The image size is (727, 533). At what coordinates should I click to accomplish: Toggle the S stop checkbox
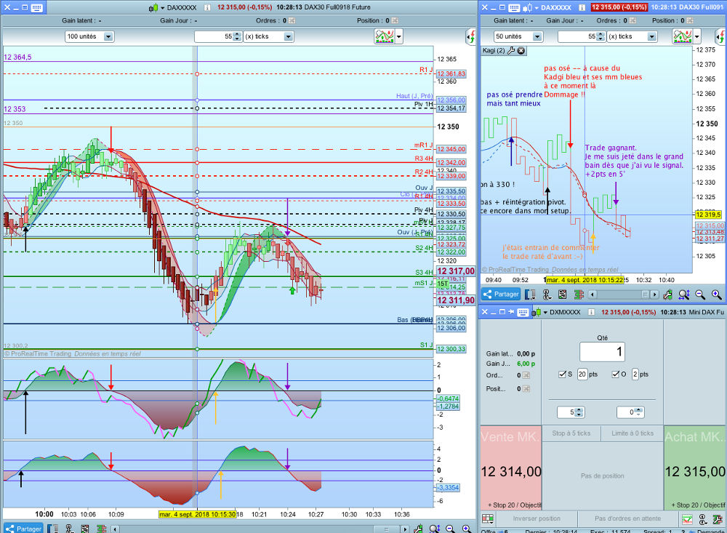coord(561,374)
